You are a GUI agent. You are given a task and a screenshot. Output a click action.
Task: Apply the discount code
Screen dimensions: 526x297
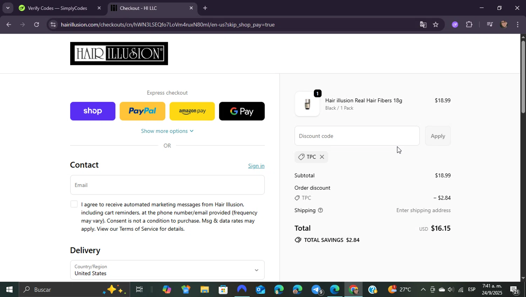pyautogui.click(x=438, y=136)
